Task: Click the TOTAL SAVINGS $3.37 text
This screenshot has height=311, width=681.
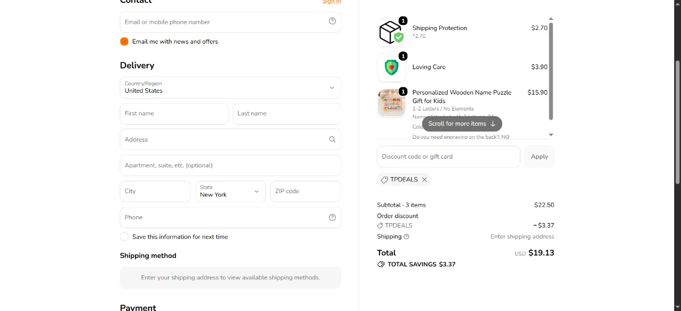Action: point(422,265)
